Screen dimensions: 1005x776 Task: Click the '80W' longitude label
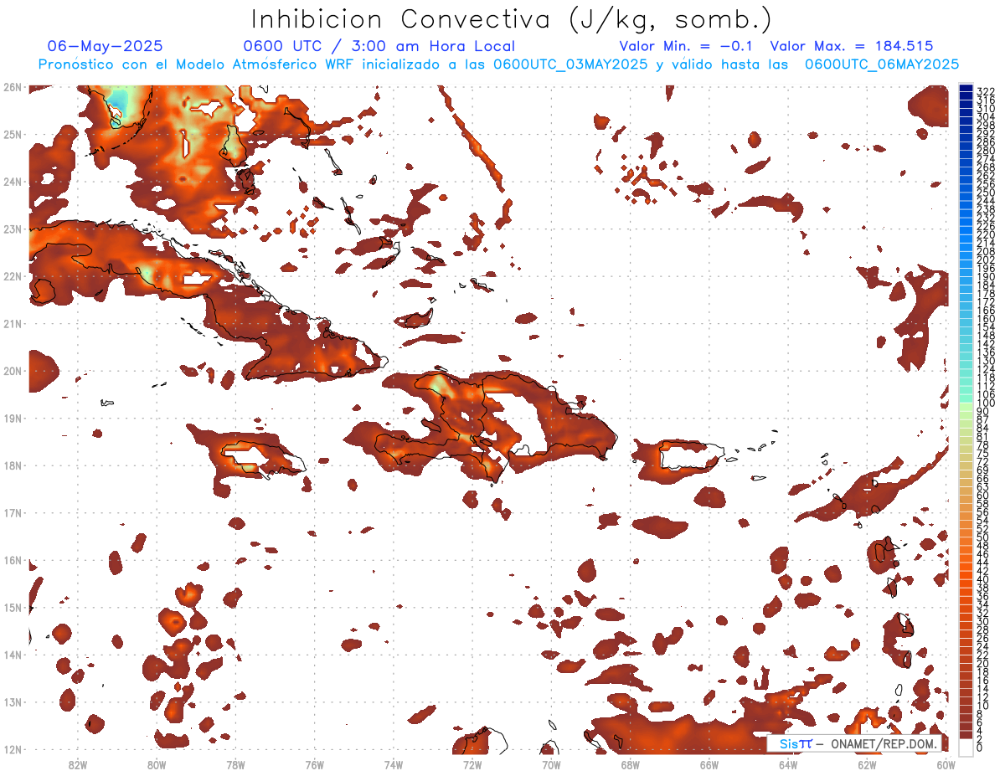(156, 764)
